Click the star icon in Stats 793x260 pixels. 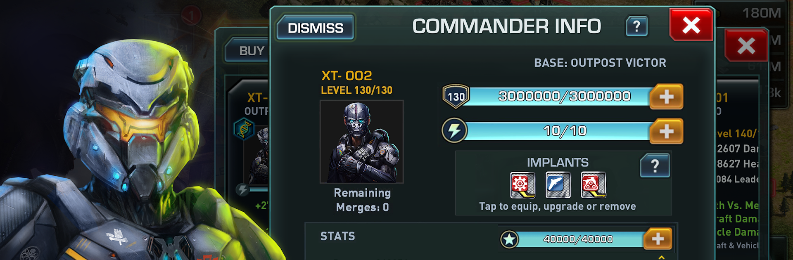509,239
